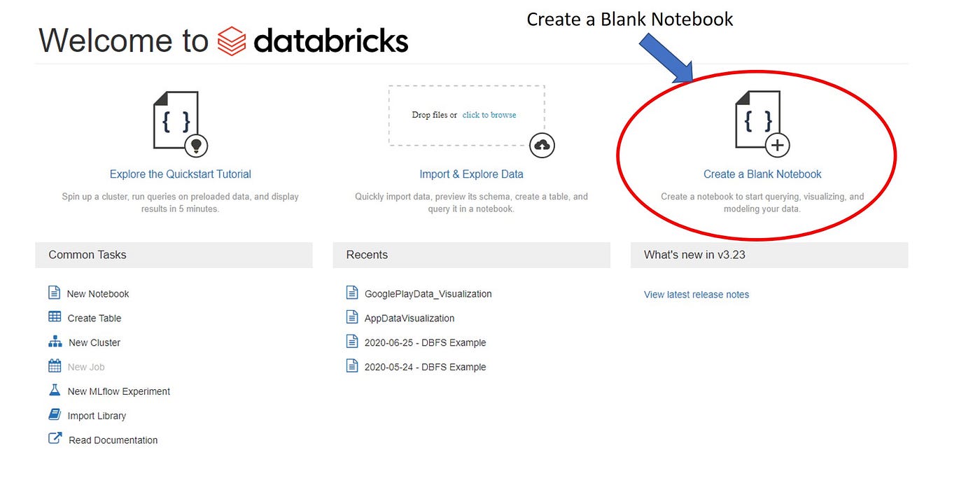The image size is (980, 497).
Task: Click the 2020-06-25 DBFS Example file icon
Action: click(x=352, y=342)
